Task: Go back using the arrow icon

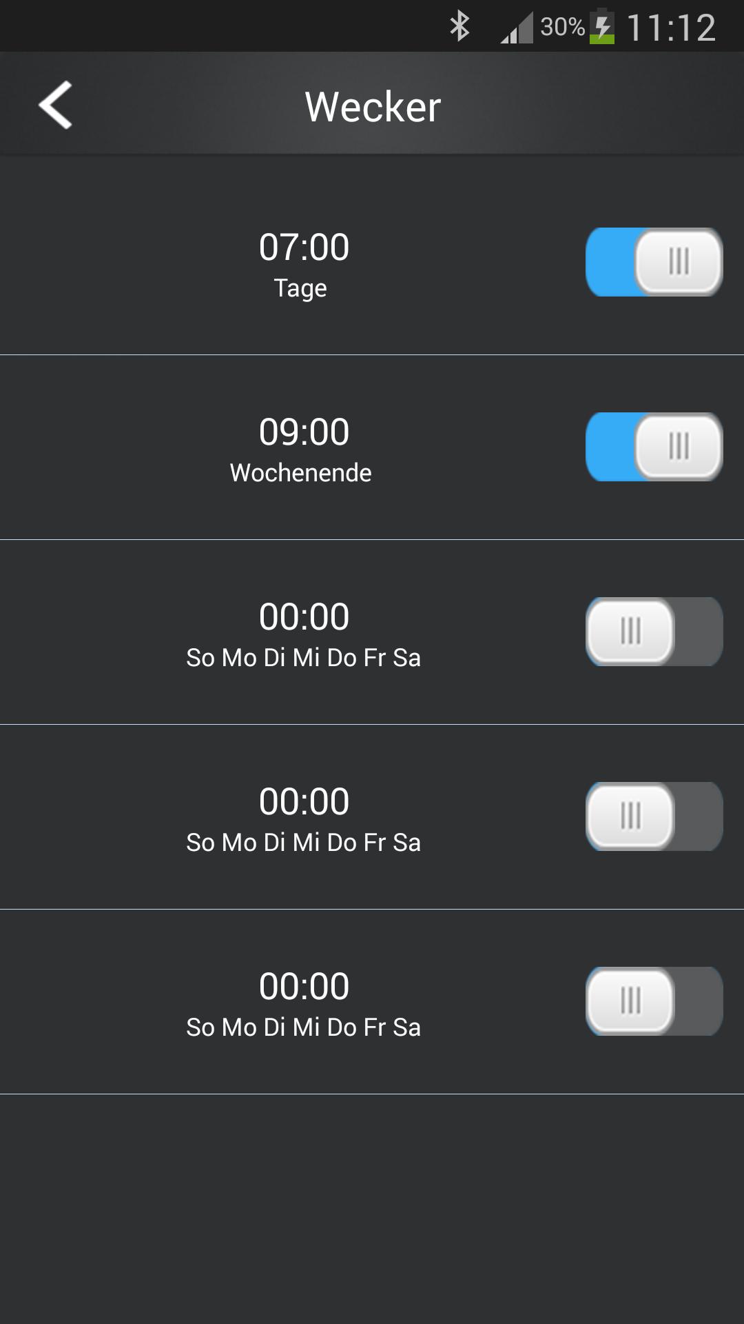Action: pos(55,106)
